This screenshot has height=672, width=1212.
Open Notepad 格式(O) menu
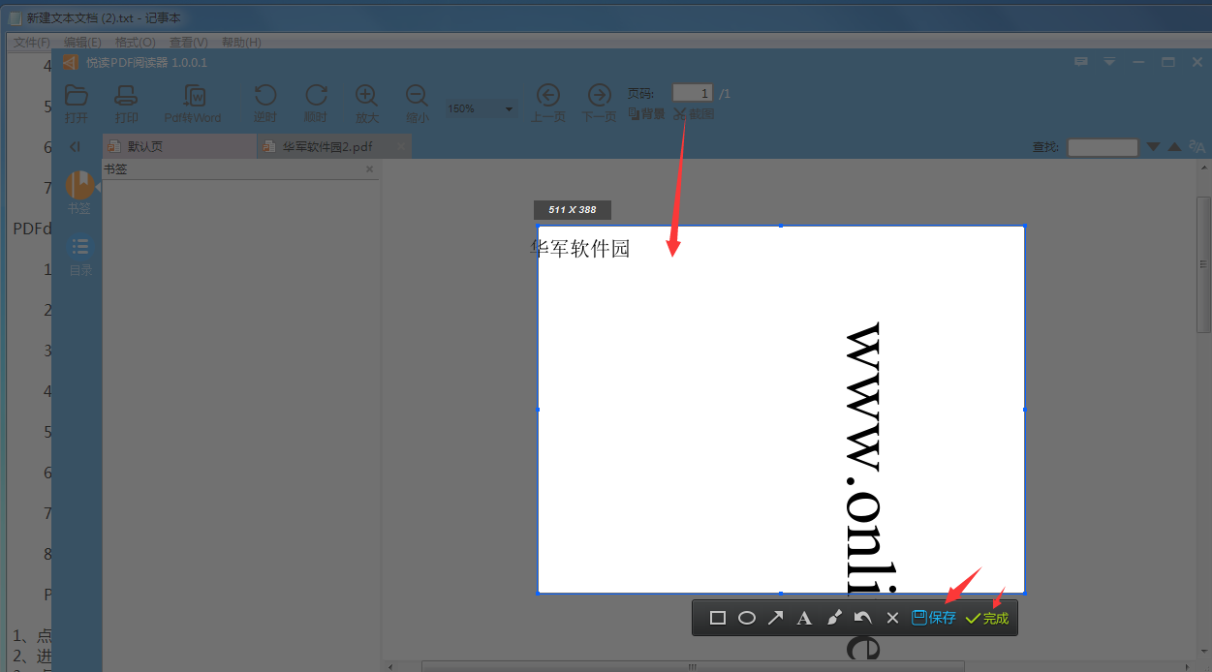pos(135,43)
